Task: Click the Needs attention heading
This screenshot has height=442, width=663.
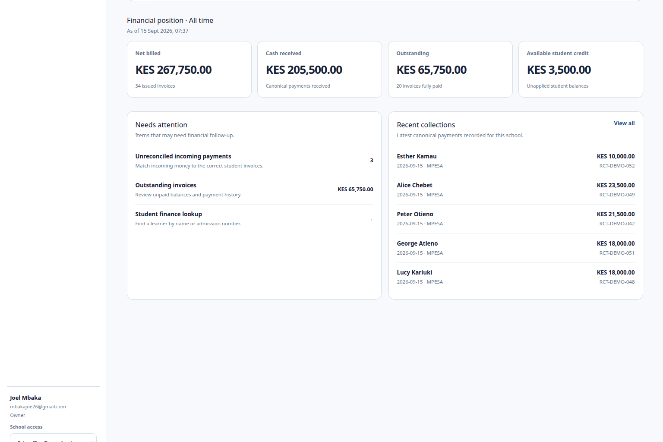Action: point(161,125)
